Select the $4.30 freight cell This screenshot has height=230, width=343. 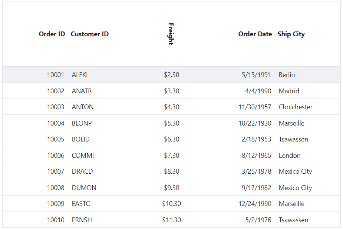click(x=171, y=107)
